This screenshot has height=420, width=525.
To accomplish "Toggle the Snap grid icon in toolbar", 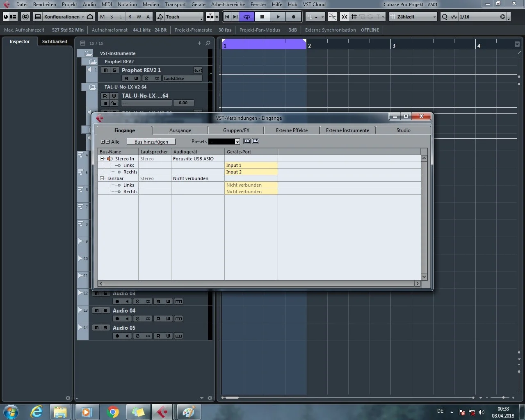I will (354, 17).
